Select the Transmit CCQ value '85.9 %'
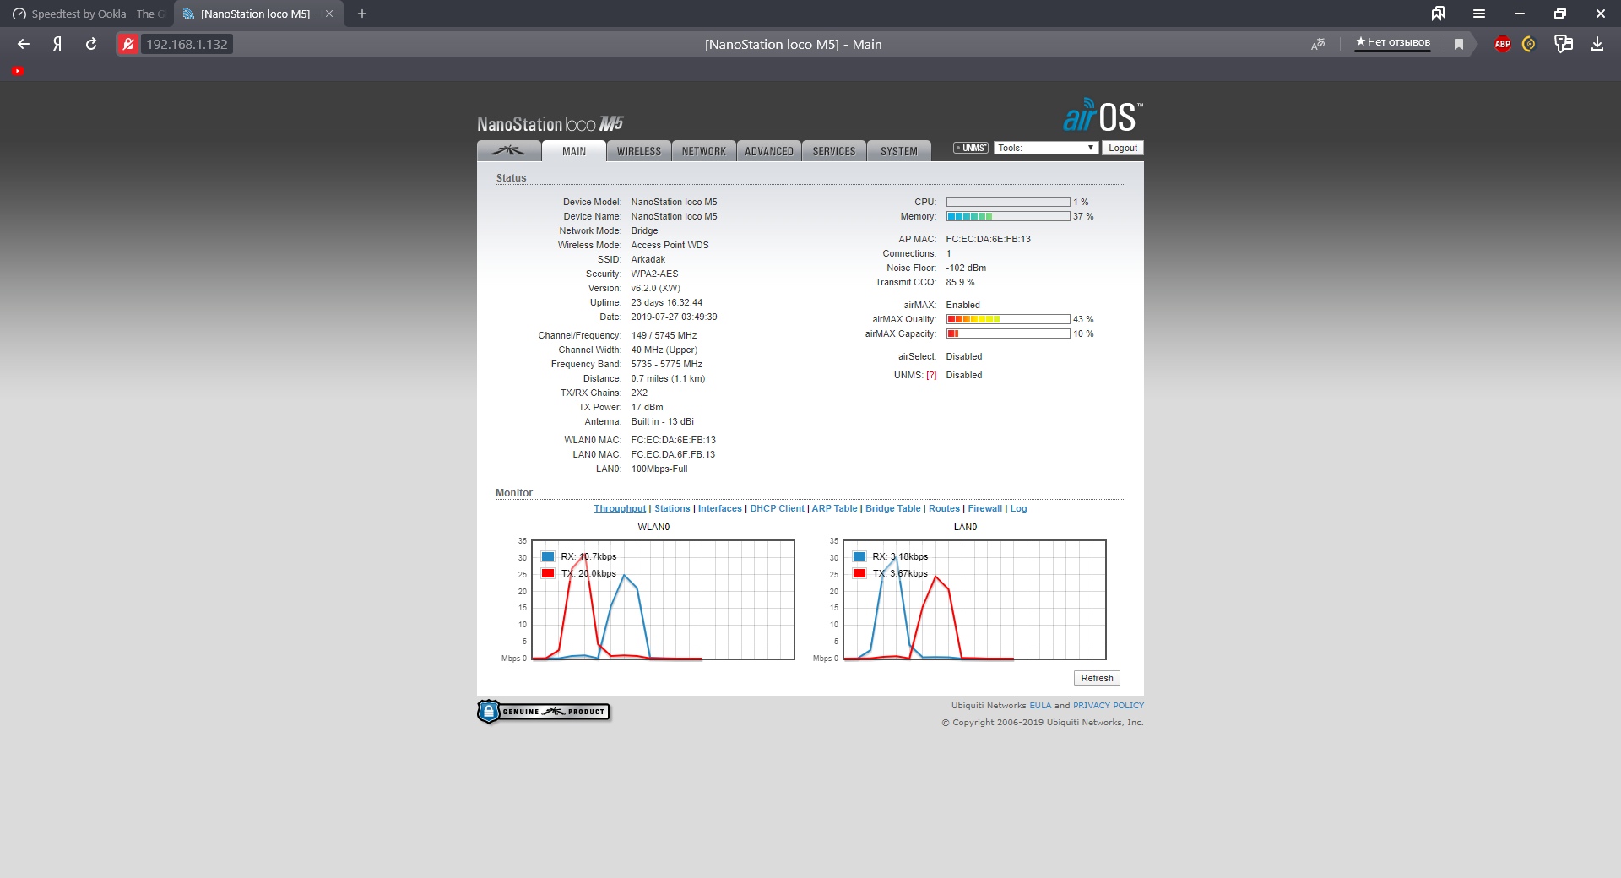This screenshot has width=1621, height=878. coord(960,283)
